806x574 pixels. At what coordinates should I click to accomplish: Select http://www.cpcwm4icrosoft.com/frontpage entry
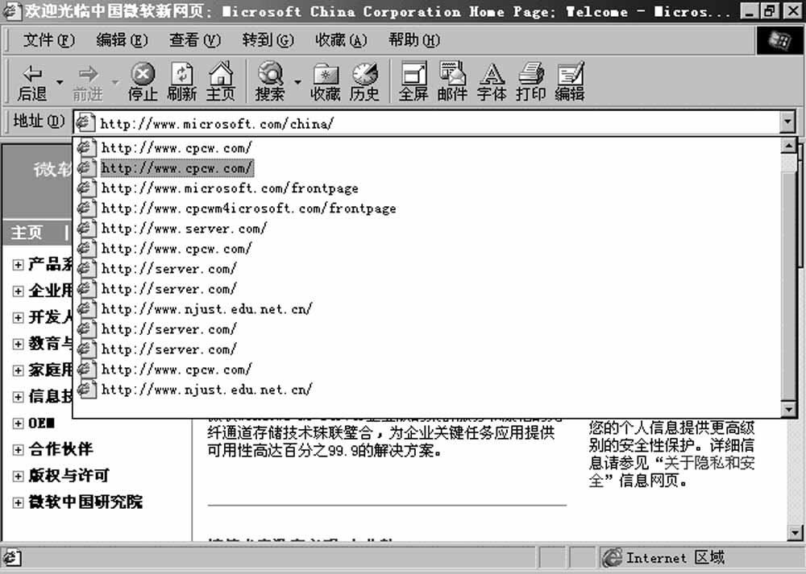click(x=249, y=208)
